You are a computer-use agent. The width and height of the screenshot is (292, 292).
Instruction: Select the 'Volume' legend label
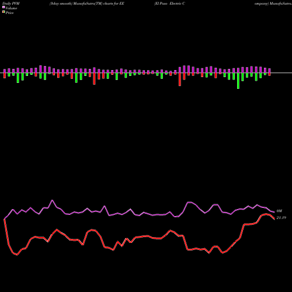[11, 8]
